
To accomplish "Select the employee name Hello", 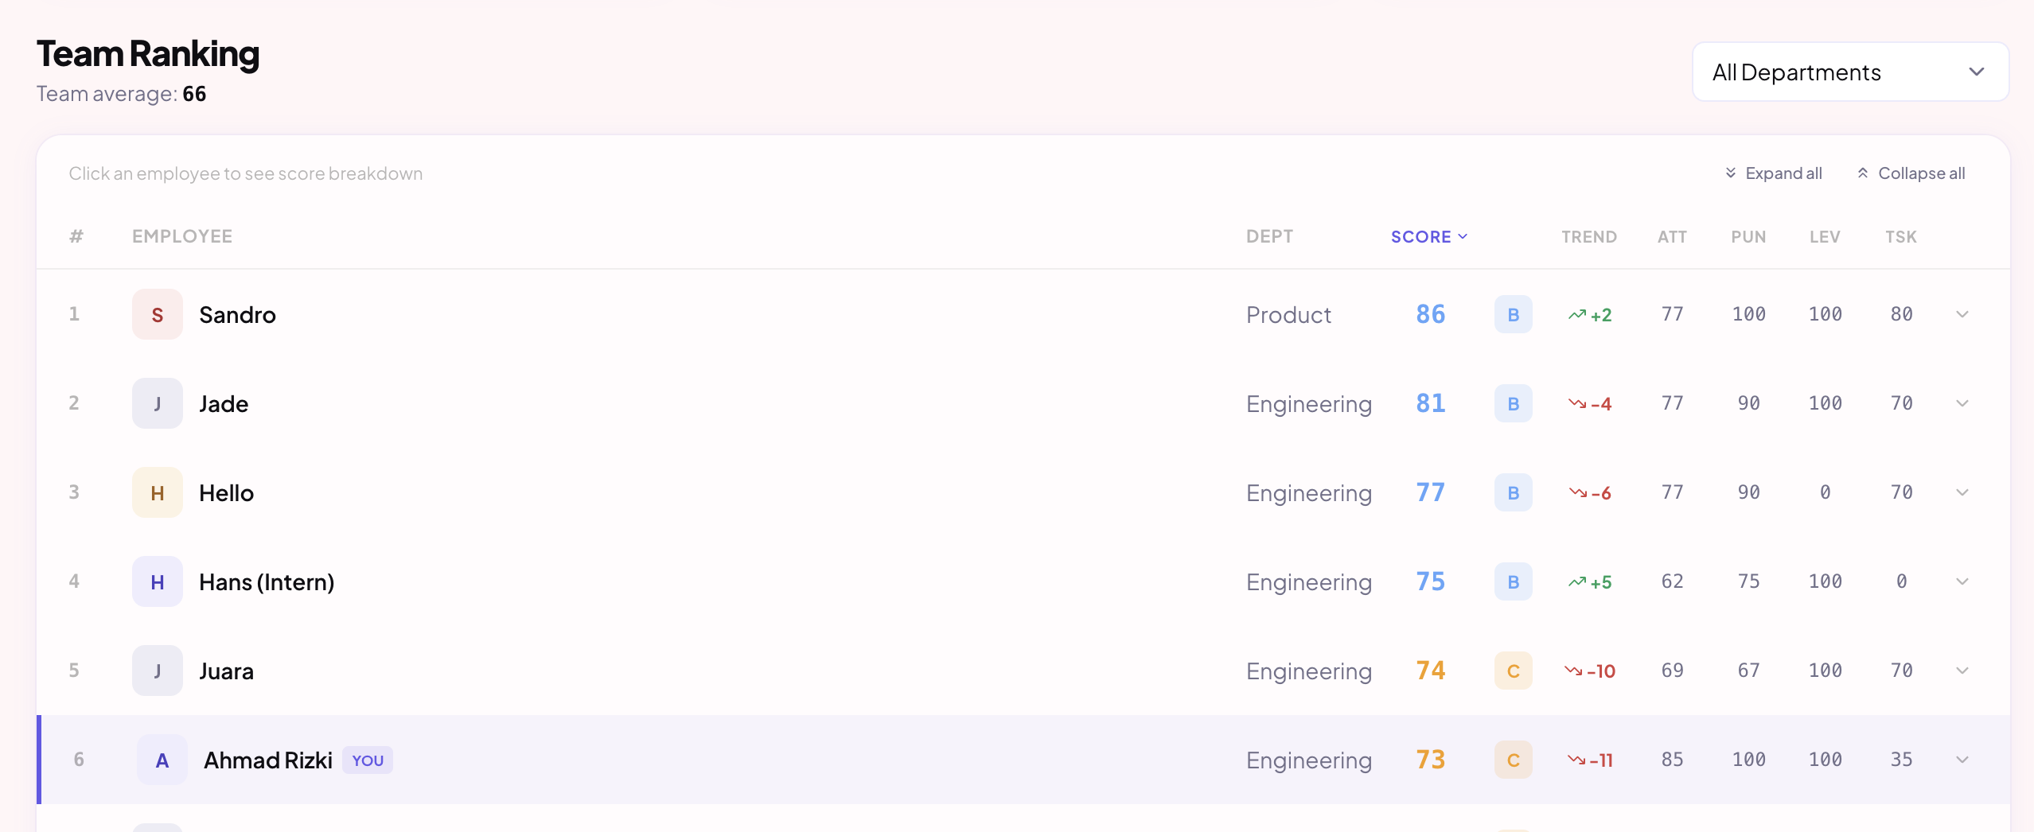I will 226,493.
